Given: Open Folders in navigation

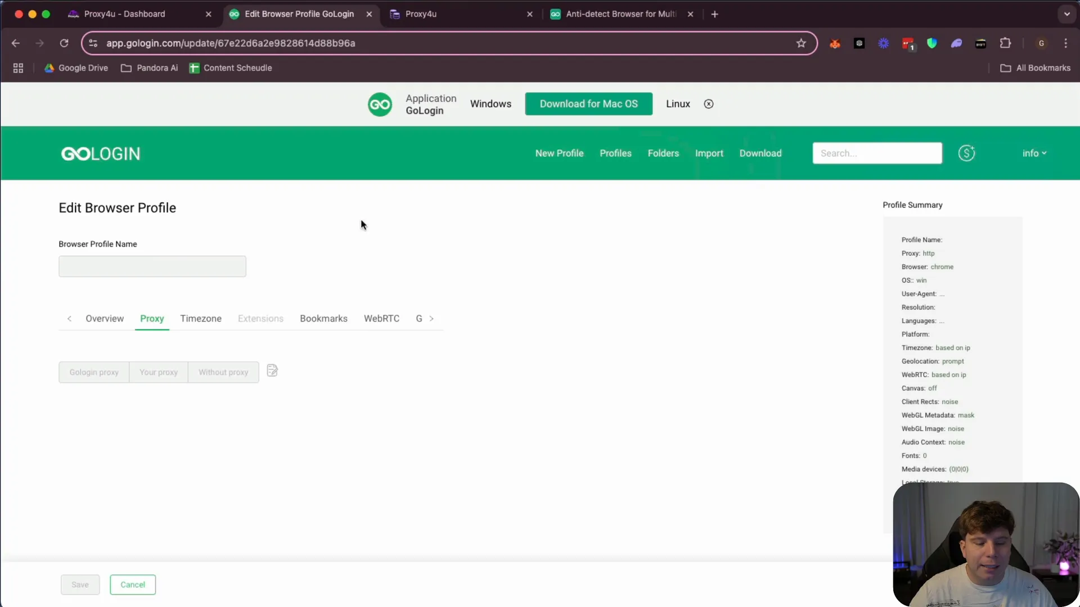Looking at the screenshot, I should point(663,153).
